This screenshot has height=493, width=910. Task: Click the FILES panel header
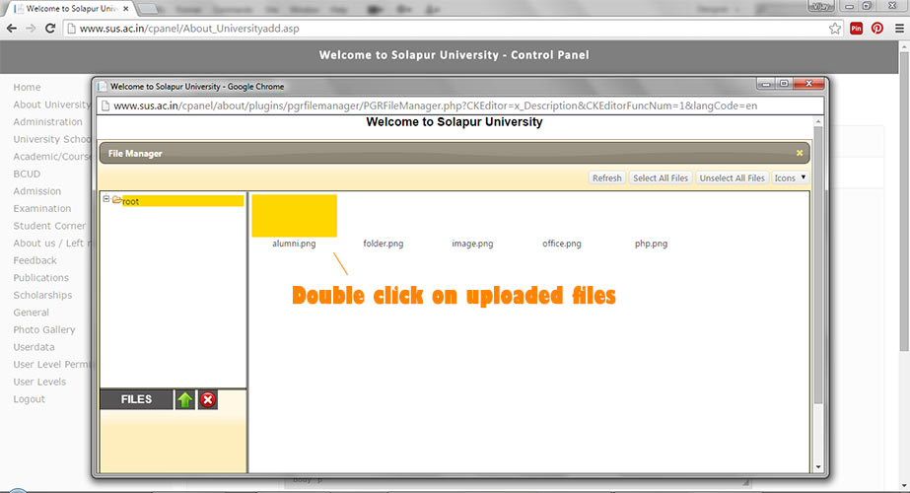pyautogui.click(x=136, y=399)
